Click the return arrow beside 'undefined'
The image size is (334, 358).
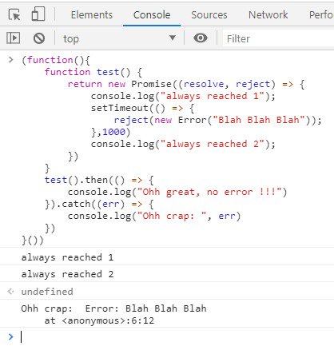pos(10,292)
